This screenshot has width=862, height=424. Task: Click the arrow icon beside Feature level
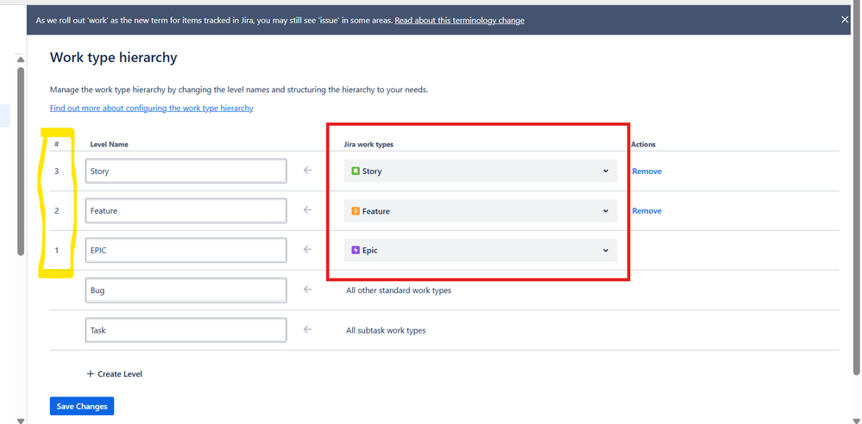[308, 210]
